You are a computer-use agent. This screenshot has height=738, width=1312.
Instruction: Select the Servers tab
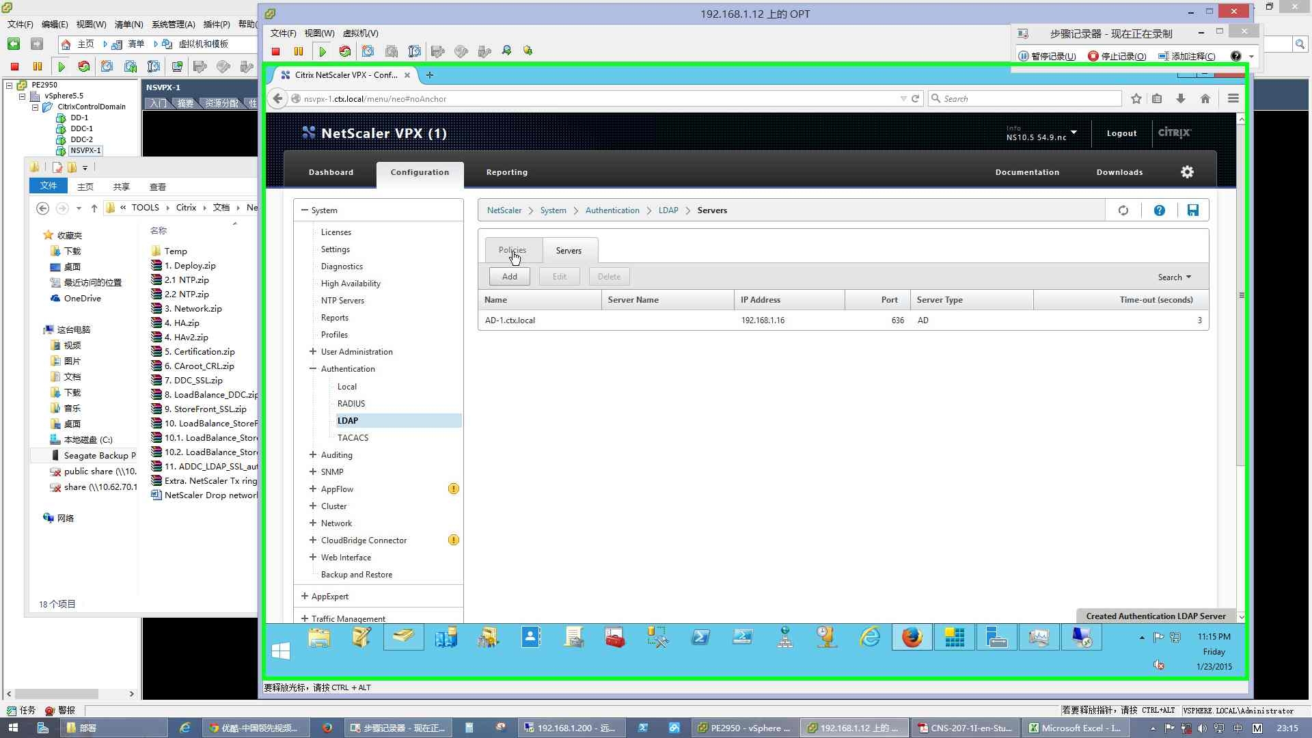[569, 250]
